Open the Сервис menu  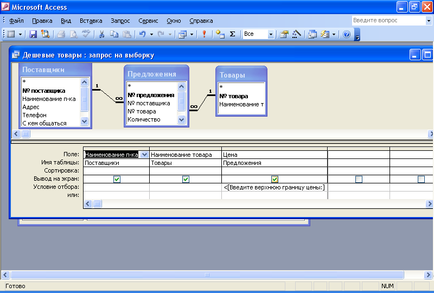148,21
